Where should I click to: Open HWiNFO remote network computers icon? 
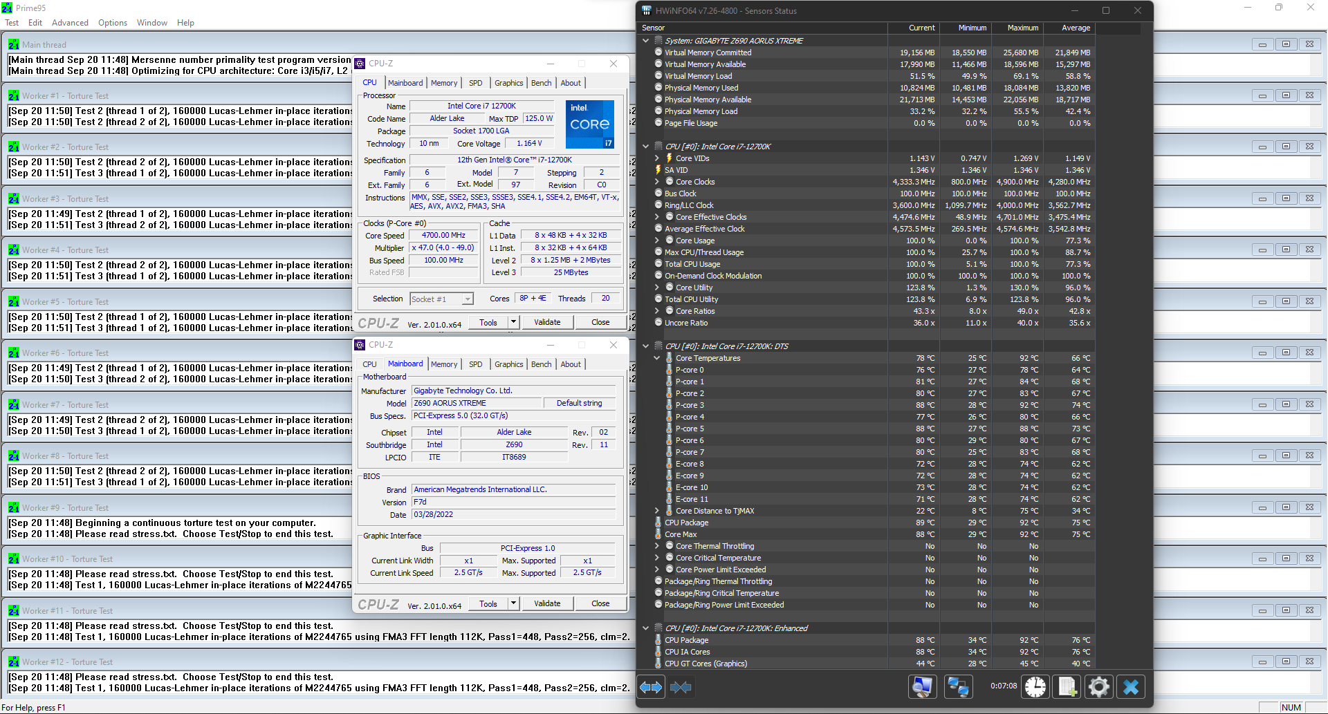[958, 686]
